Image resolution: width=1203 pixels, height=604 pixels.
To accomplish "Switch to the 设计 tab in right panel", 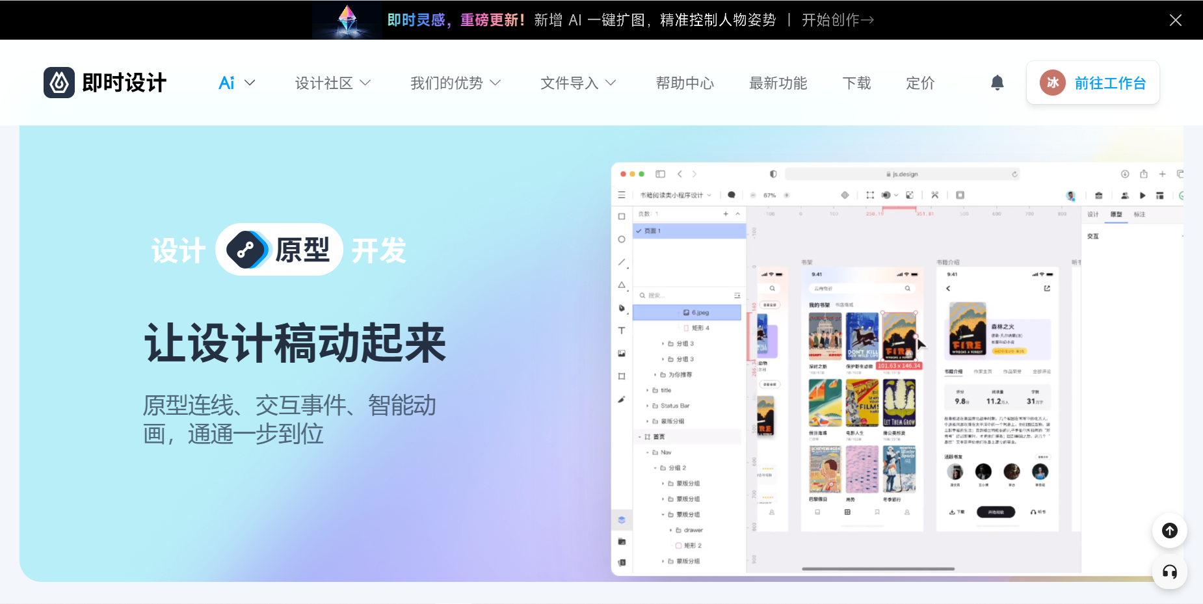I will click(x=1093, y=215).
